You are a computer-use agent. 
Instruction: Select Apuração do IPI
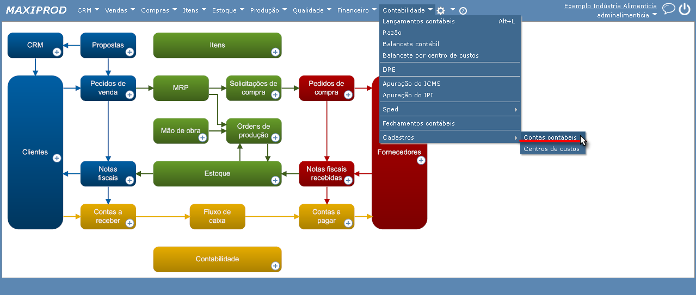point(450,95)
